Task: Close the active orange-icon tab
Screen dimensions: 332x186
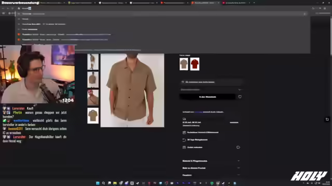Action: tap(218, 3)
